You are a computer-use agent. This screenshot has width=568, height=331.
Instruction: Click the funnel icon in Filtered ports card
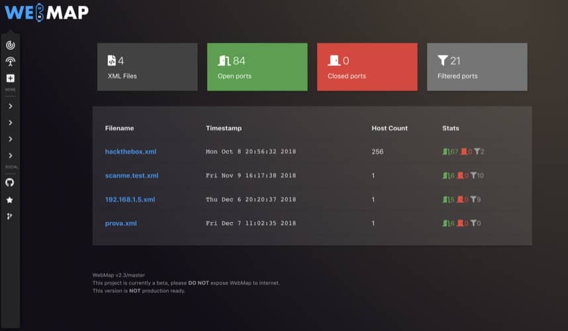coord(443,61)
